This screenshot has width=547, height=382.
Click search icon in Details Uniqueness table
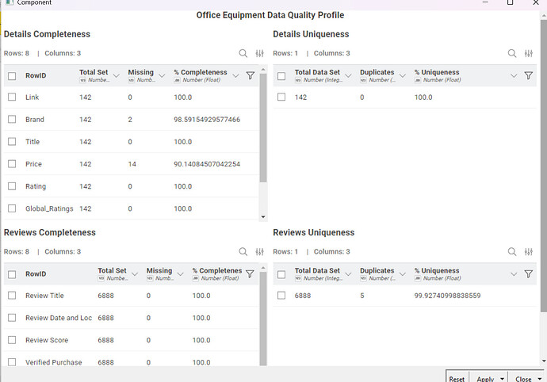(x=513, y=53)
